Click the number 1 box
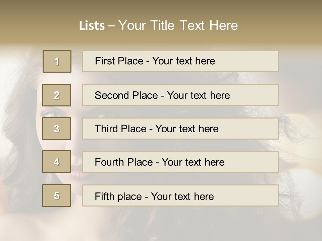 (57, 61)
